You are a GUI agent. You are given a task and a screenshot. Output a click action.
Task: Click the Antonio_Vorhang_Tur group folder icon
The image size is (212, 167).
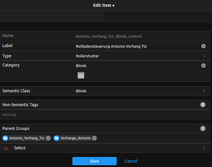coord(5,138)
